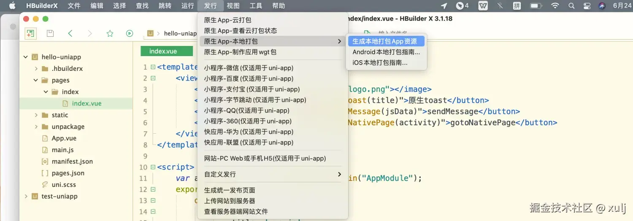Click the save (floppy disk) toolbar icon
633x221 pixels.
pos(50,33)
